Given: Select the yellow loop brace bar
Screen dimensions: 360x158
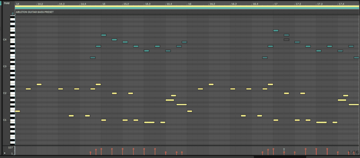Looking at the screenshot, I should [187, 6].
